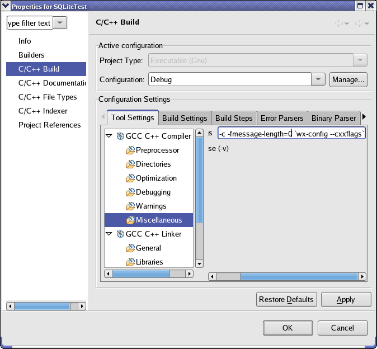This screenshot has width=377, height=349.
Task: Click the tool tree vertical scrollbar thumb
Action: [x=199, y=180]
